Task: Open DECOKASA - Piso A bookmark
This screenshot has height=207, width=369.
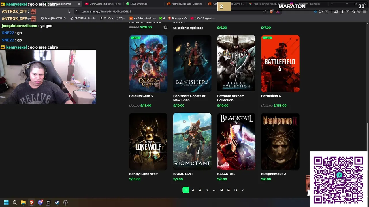Action: click(83, 18)
